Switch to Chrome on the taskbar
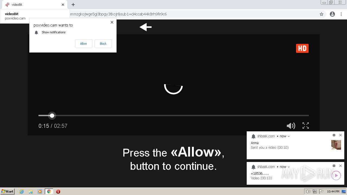The image size is (347, 195). click(49, 191)
